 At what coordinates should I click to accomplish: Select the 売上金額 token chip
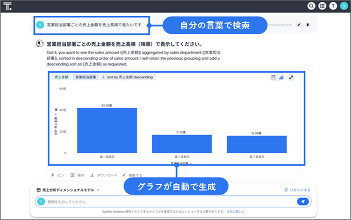(61, 77)
